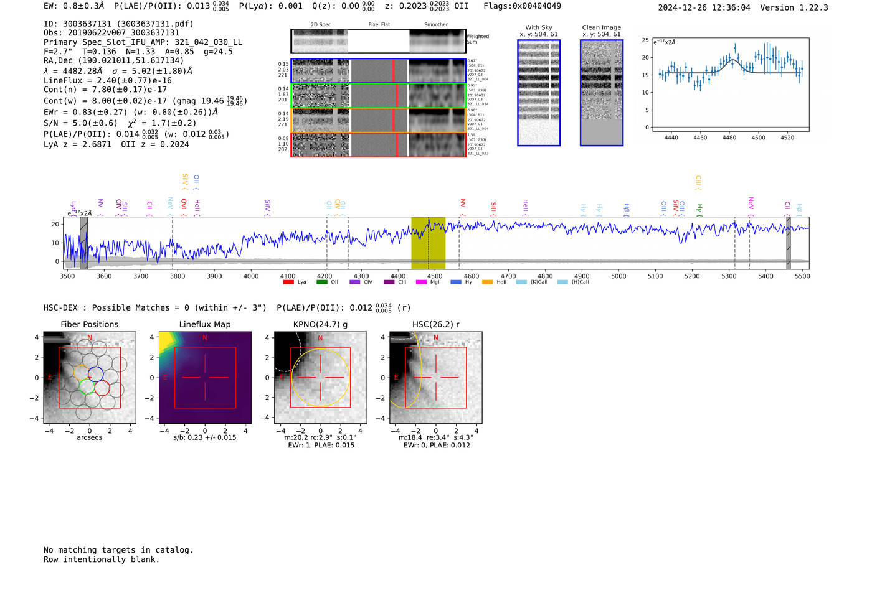Click the Pixel Flat column header
The width and height of the screenshot is (872, 593).
379,24
